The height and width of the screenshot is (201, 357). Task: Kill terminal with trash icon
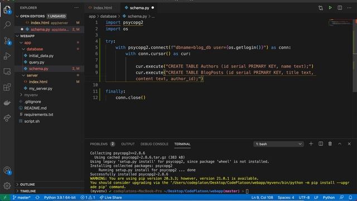[330, 144]
